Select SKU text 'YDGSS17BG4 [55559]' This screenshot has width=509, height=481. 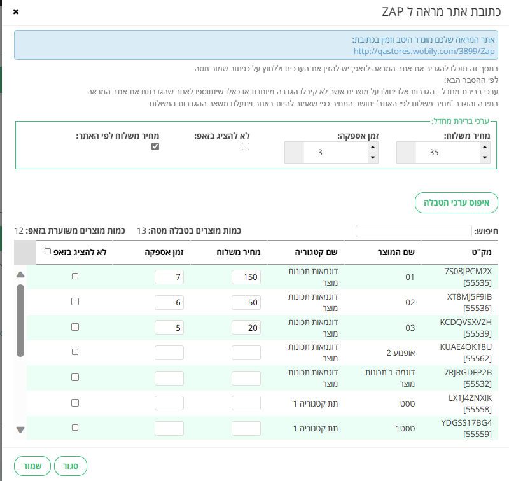pyautogui.click(x=466, y=428)
